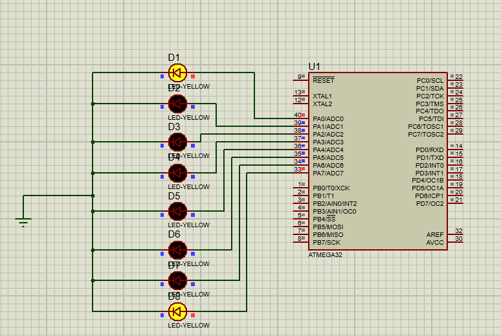Click the XTAL1 pin label
This screenshot has width=501, height=336.
(x=322, y=96)
